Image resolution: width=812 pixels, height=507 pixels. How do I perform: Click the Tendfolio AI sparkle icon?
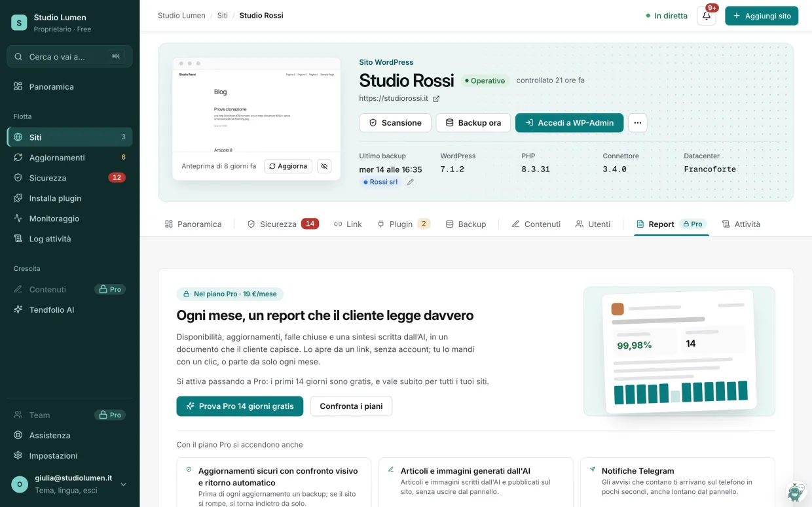tap(18, 309)
